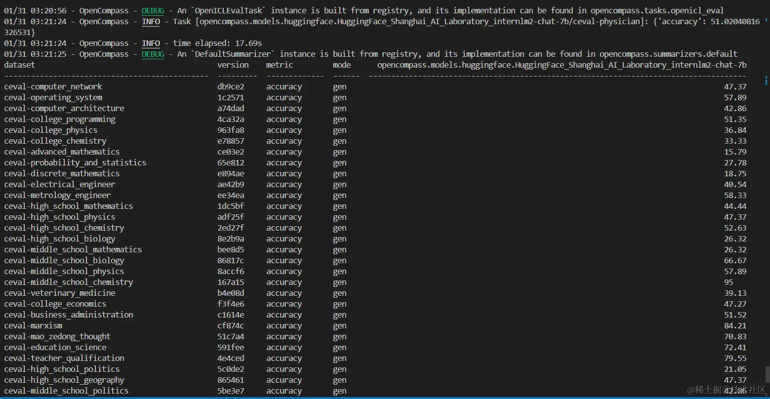
Task: Select ceval-middle_school_chemistry dataset name
Action: tap(69, 282)
